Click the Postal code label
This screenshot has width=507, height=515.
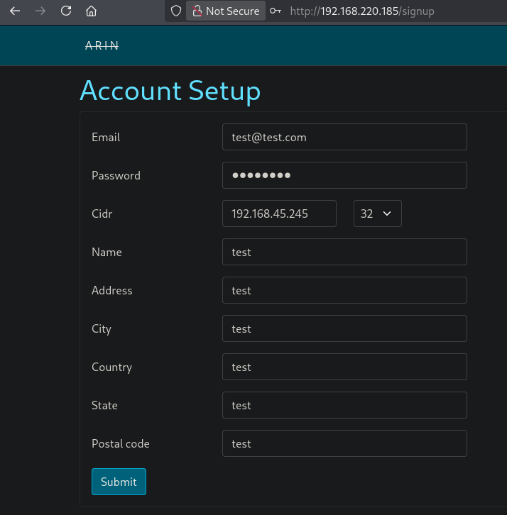(x=120, y=444)
